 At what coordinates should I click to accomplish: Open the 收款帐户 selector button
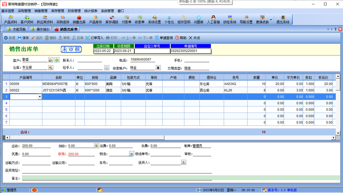pos(158,68)
